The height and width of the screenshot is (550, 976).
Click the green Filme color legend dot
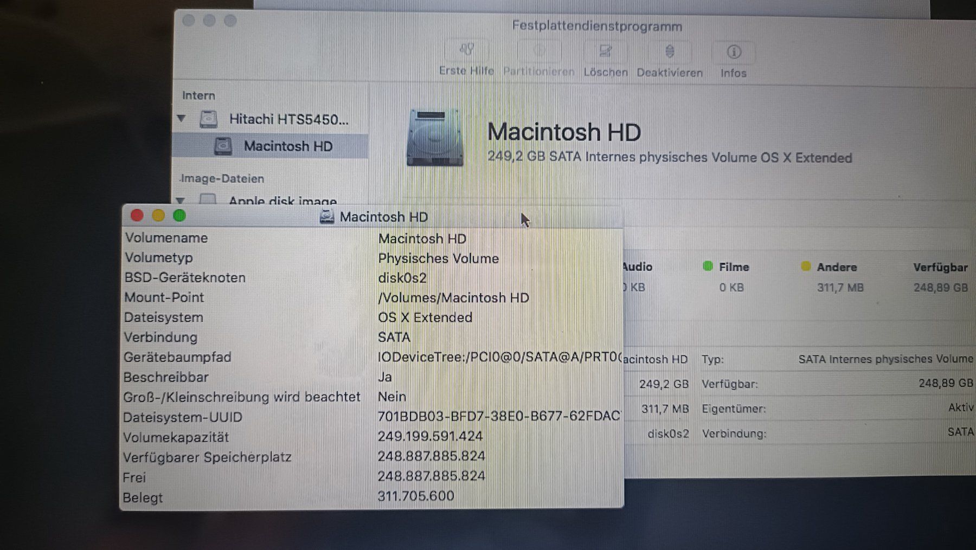[708, 266]
